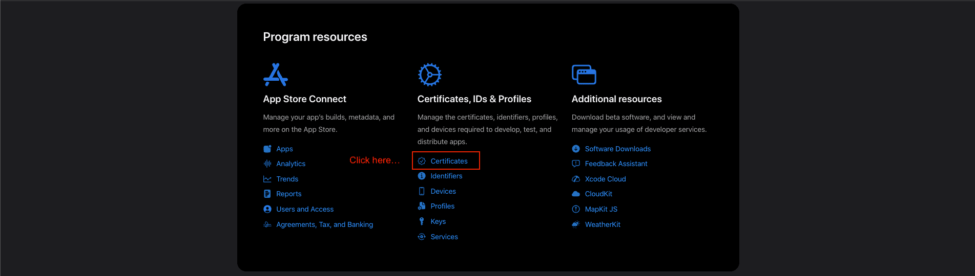975x276 pixels.
Task: Click the Keys icon
Action: [422, 221]
